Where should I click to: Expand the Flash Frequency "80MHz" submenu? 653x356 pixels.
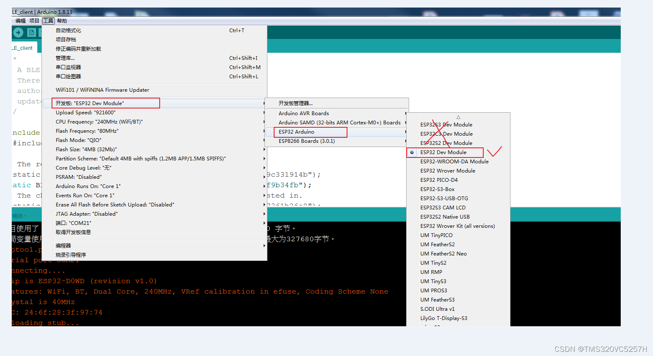tap(155, 131)
